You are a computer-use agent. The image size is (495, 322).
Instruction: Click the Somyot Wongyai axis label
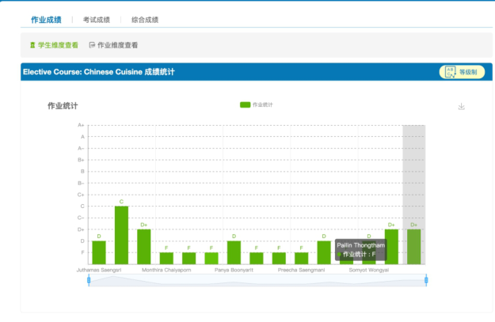click(x=369, y=270)
